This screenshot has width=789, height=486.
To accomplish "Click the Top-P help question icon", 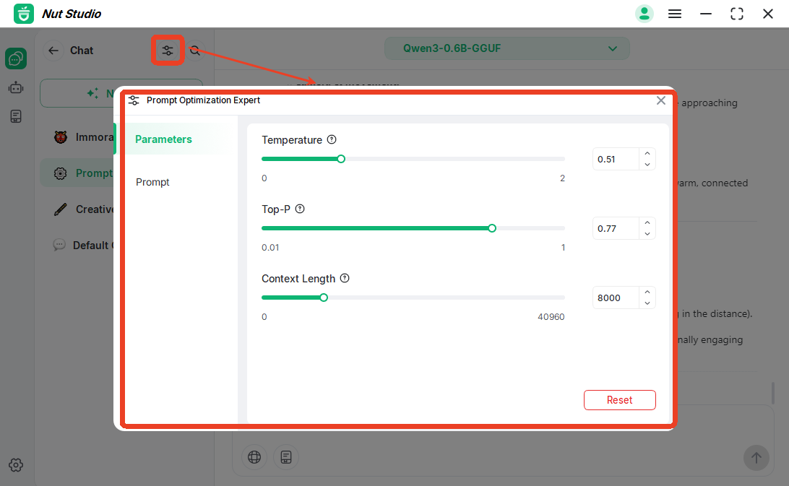I will 300,209.
